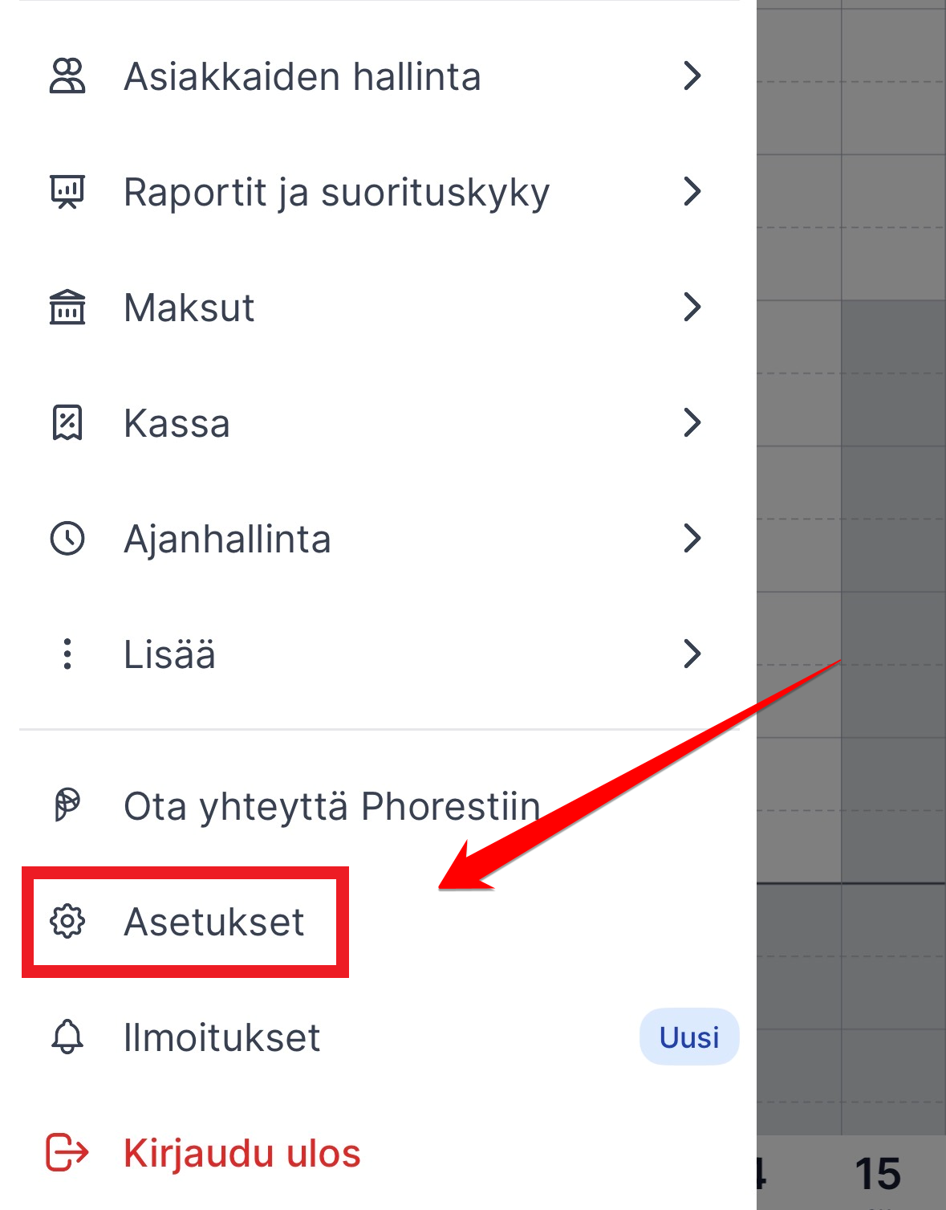This screenshot has width=946, height=1210.
Task: Open Asetukset settings page
Action: (213, 922)
